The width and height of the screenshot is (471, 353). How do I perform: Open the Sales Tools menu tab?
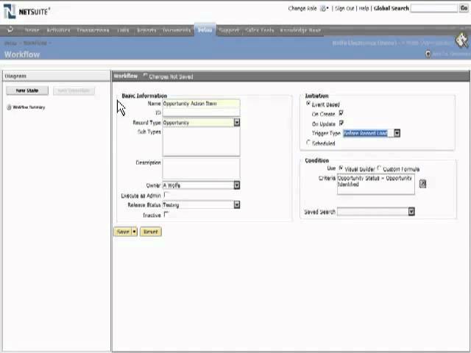tap(260, 30)
